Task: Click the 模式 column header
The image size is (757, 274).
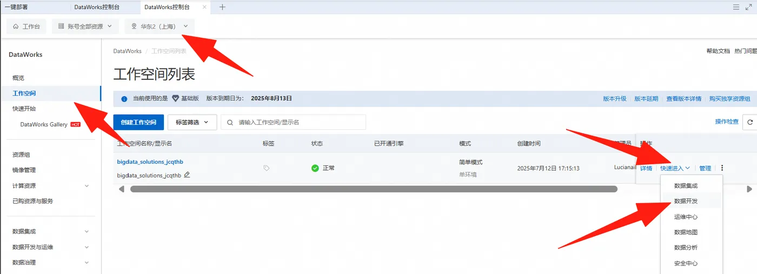Action: [x=465, y=143]
